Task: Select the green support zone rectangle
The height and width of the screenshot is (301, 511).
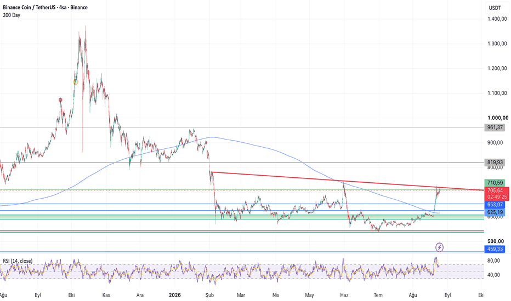Action: [242, 217]
